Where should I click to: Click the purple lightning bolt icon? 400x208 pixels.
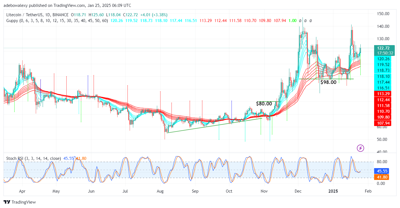coord(360,148)
